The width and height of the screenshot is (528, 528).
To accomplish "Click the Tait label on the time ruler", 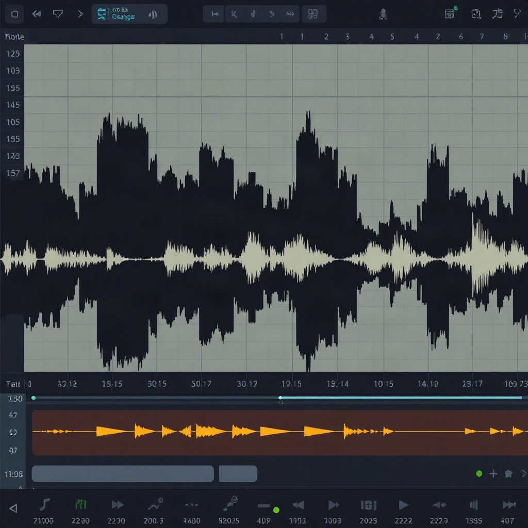I will click(x=13, y=384).
